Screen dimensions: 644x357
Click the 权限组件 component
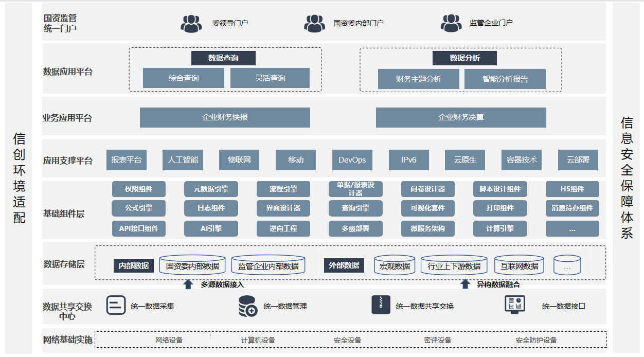[x=139, y=189]
